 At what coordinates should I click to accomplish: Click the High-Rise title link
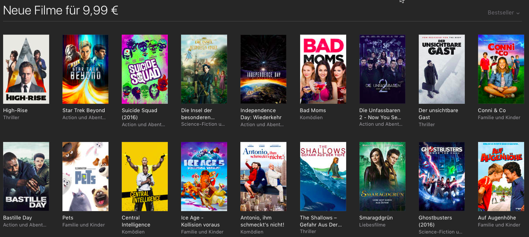(x=15, y=110)
